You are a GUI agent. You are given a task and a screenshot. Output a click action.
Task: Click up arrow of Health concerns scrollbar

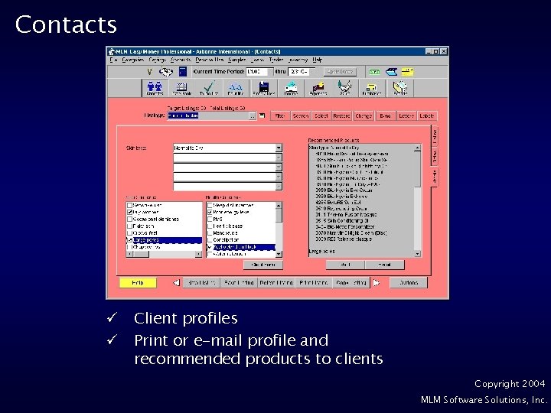[279, 205]
